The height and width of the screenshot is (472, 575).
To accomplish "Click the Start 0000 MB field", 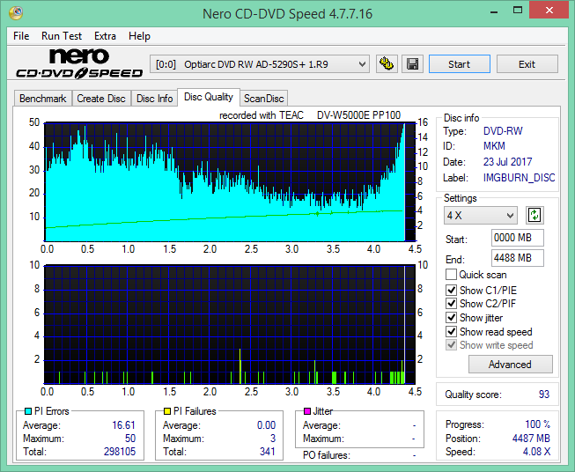I will tap(518, 238).
